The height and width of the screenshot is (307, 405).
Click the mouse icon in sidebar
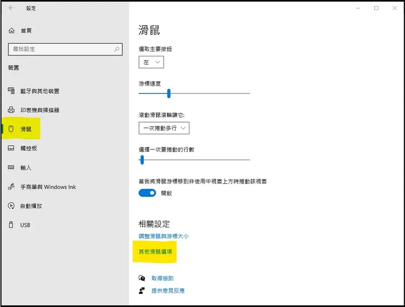(x=11, y=129)
